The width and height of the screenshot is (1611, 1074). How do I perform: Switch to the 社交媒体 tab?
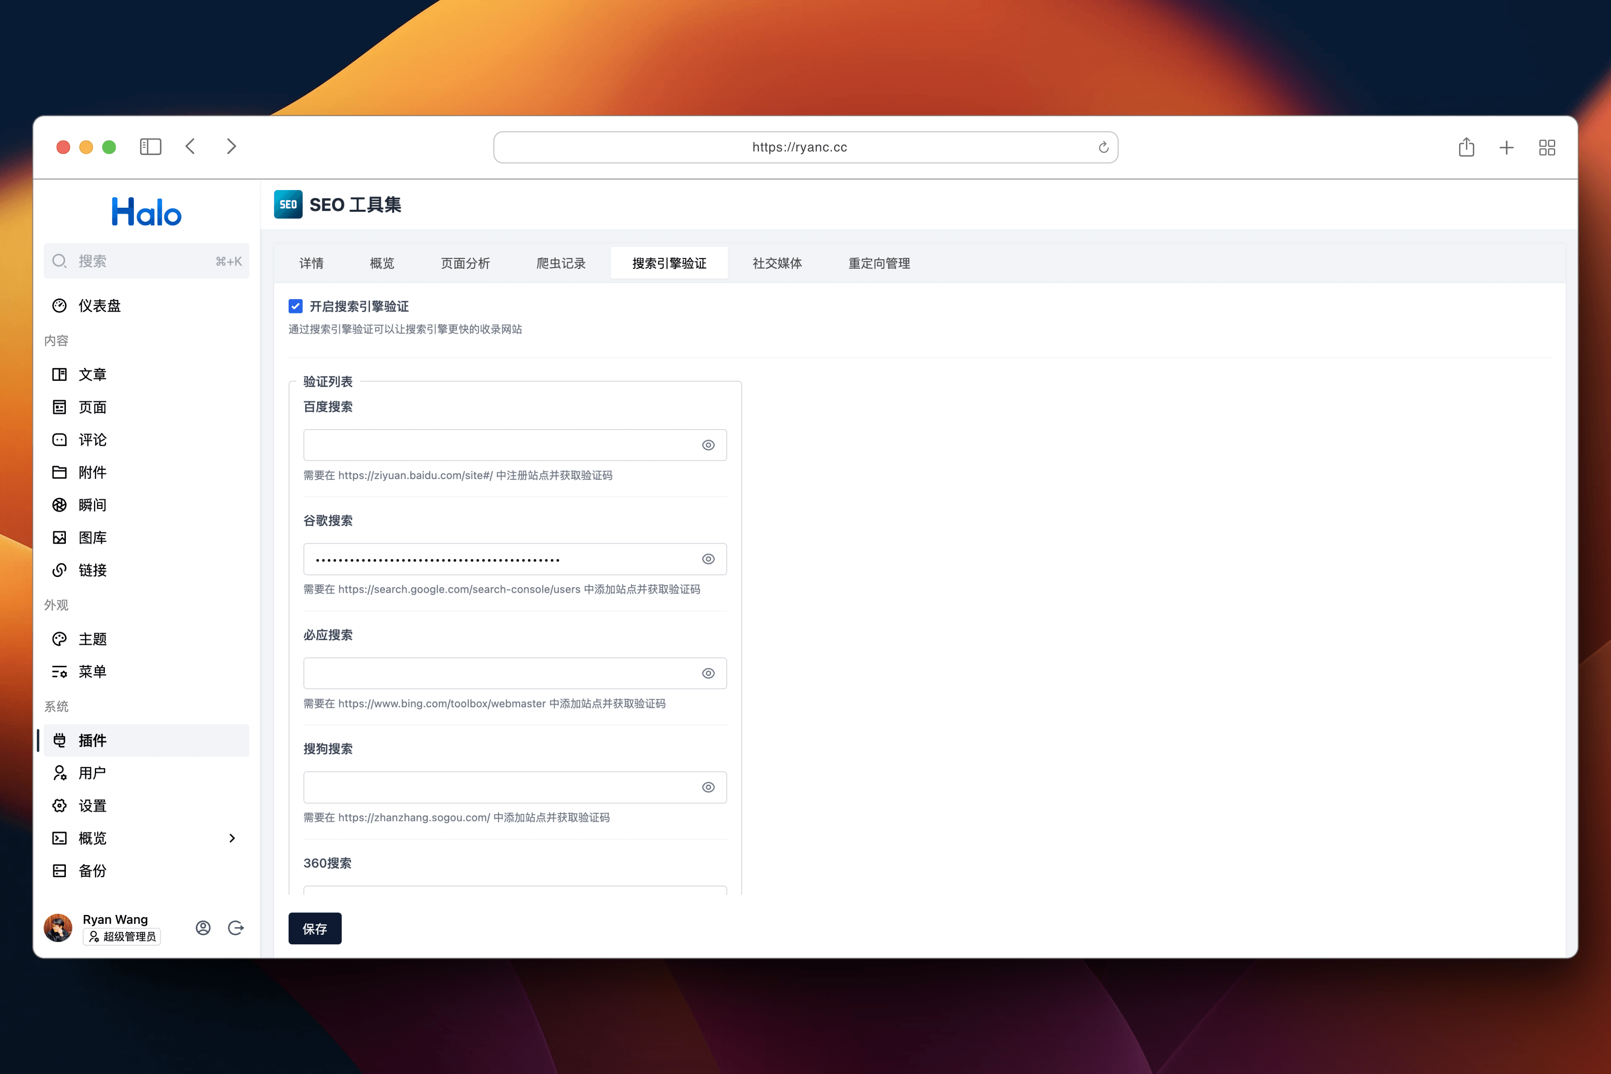click(777, 263)
